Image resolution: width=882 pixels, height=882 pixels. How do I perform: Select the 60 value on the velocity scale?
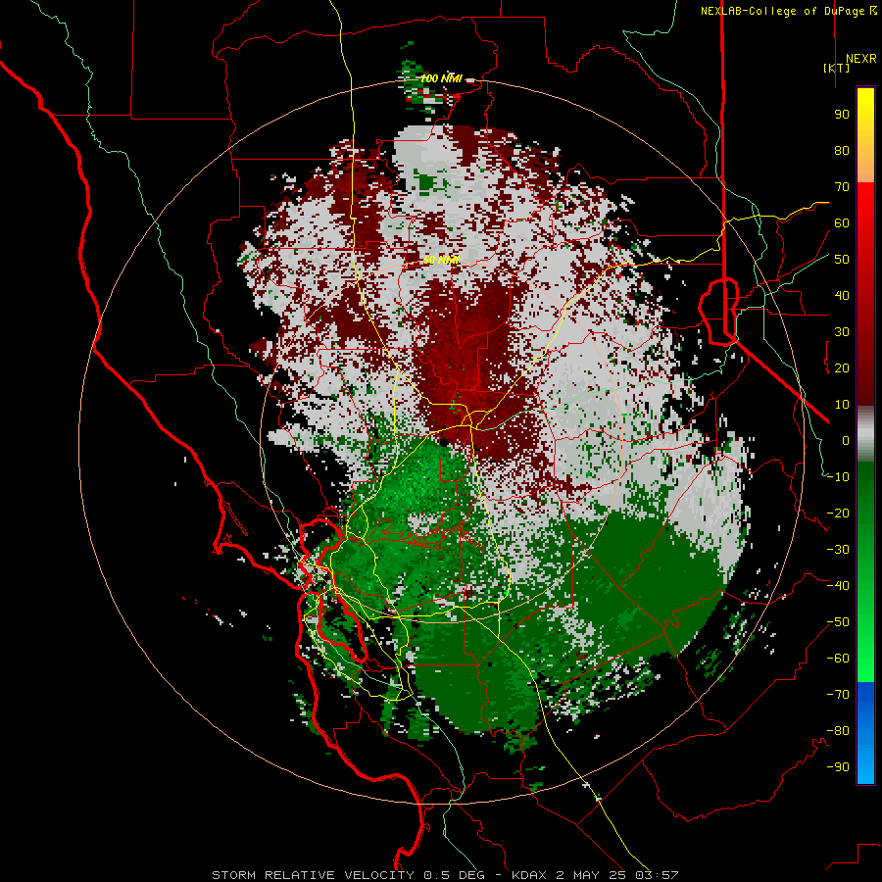click(842, 223)
